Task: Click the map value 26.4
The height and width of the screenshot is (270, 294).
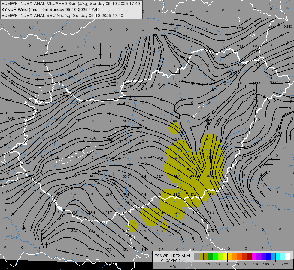Action: pos(160,213)
